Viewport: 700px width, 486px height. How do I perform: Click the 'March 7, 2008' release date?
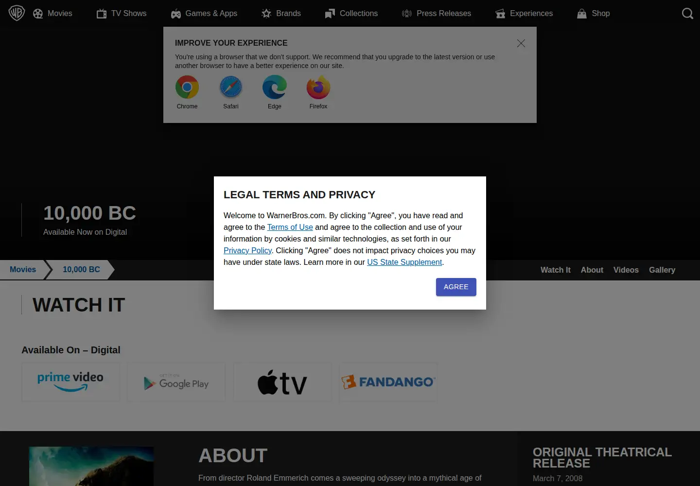click(x=558, y=478)
